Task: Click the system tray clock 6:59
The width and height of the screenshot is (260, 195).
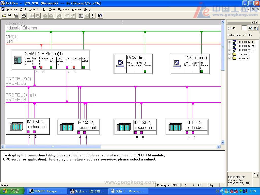Action: pyautogui.click(x=253, y=191)
